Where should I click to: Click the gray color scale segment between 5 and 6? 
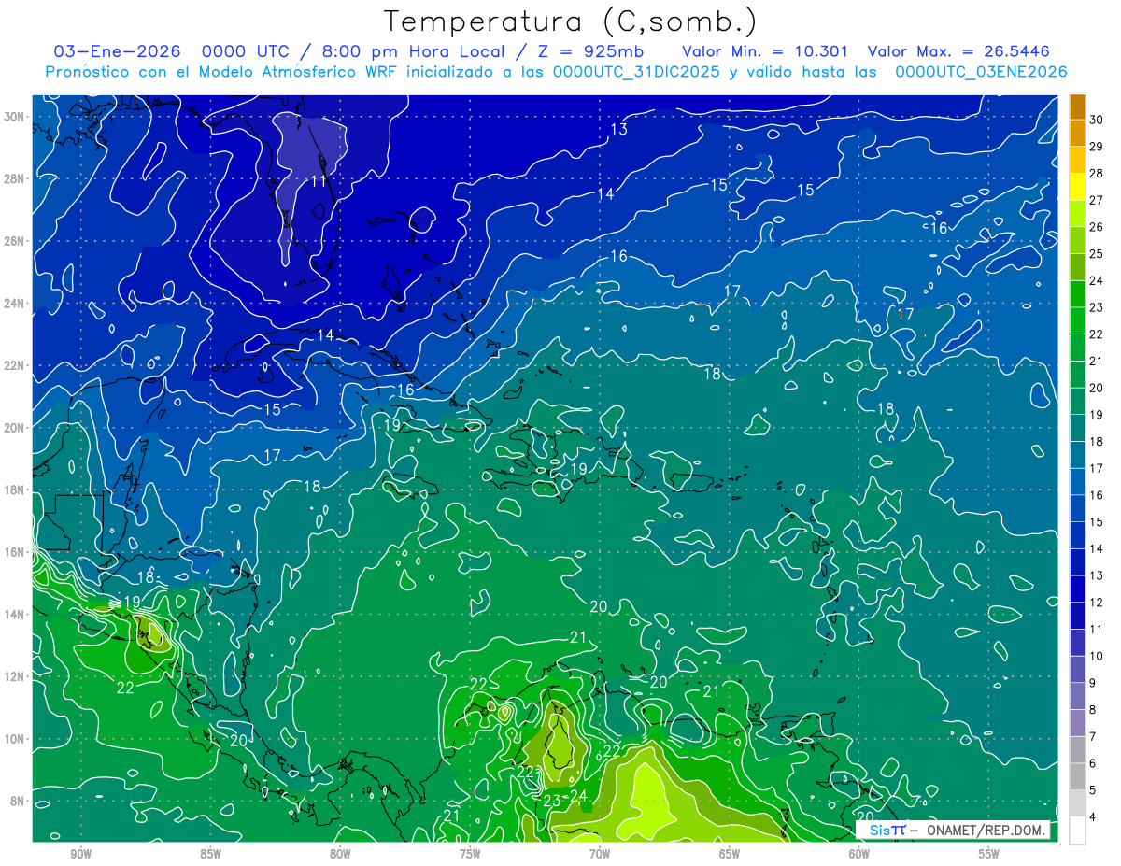coord(1077,777)
